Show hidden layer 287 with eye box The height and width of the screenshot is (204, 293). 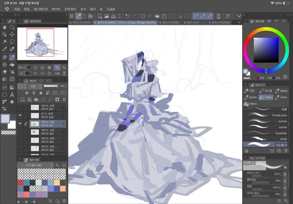[x=20, y=107]
